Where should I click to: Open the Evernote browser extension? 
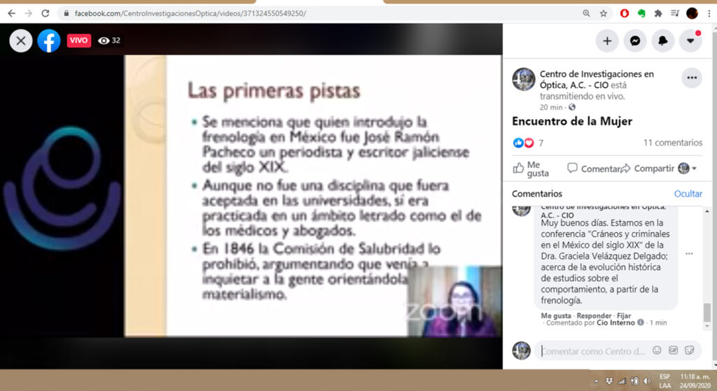point(641,13)
